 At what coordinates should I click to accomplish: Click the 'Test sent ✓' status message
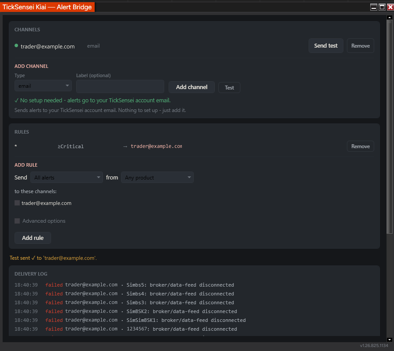pos(53,258)
